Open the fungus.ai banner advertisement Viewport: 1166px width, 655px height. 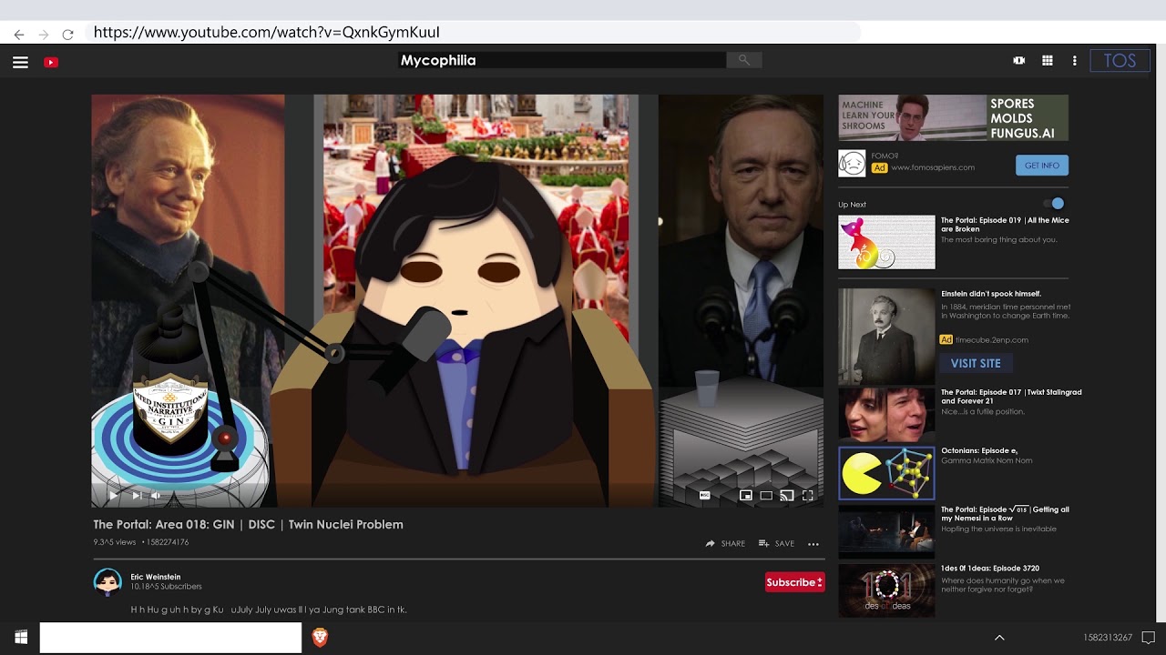[x=953, y=118]
